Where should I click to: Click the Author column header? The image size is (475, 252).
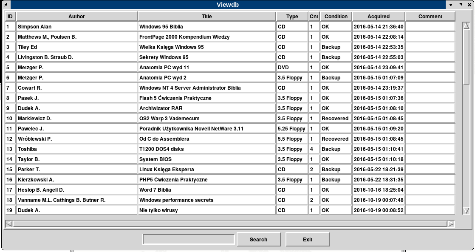76,17
